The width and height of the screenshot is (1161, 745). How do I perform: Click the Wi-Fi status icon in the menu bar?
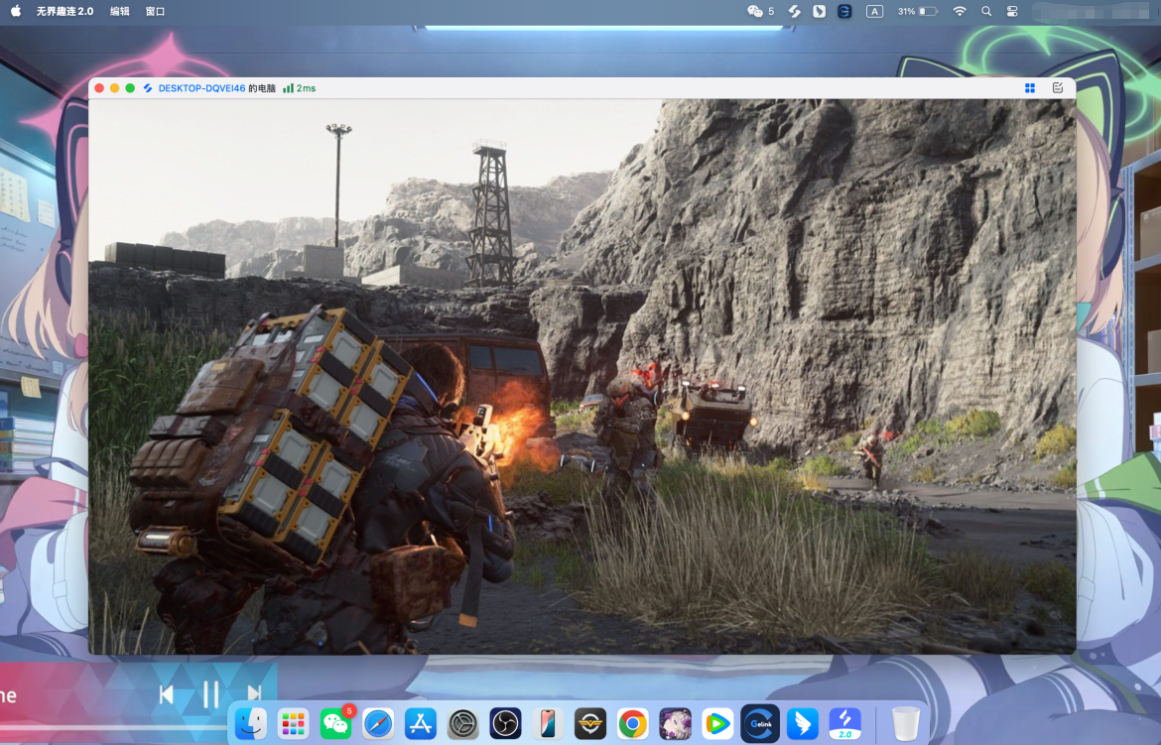(x=959, y=11)
